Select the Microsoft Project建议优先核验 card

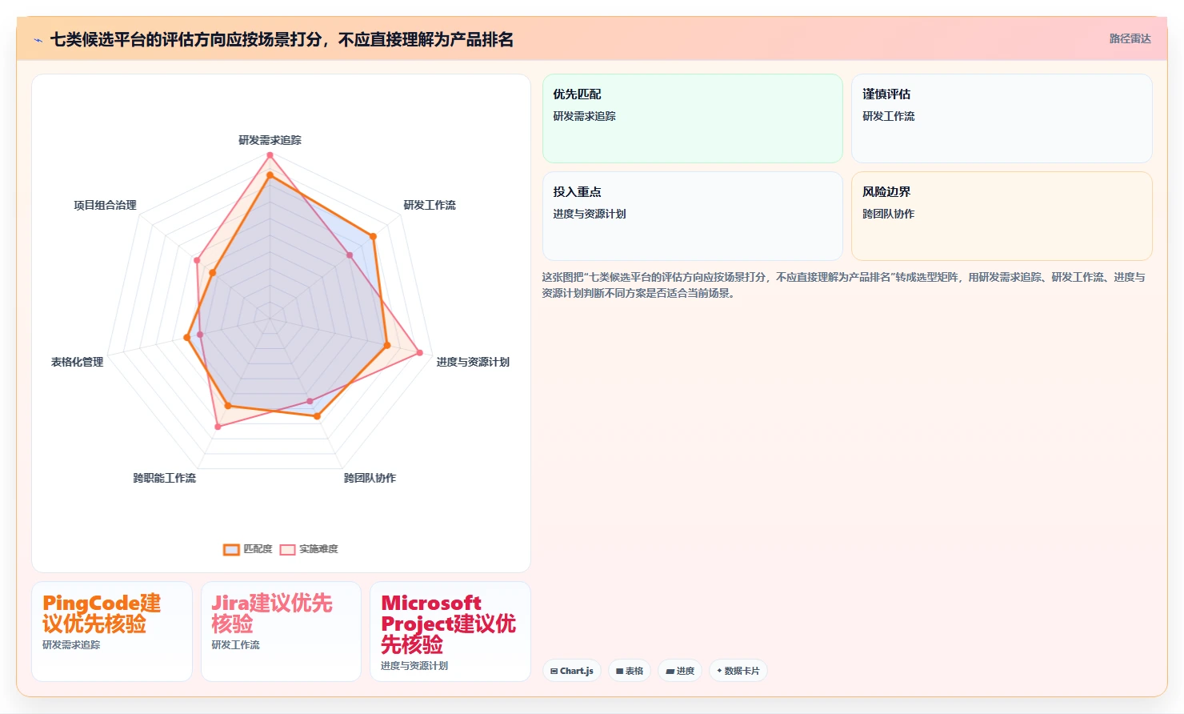tap(450, 632)
